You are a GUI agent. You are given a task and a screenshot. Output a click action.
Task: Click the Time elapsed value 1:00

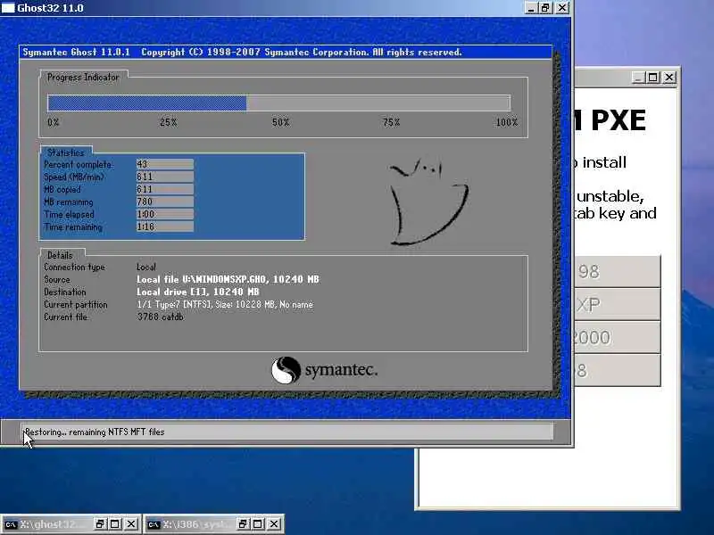[x=165, y=214]
